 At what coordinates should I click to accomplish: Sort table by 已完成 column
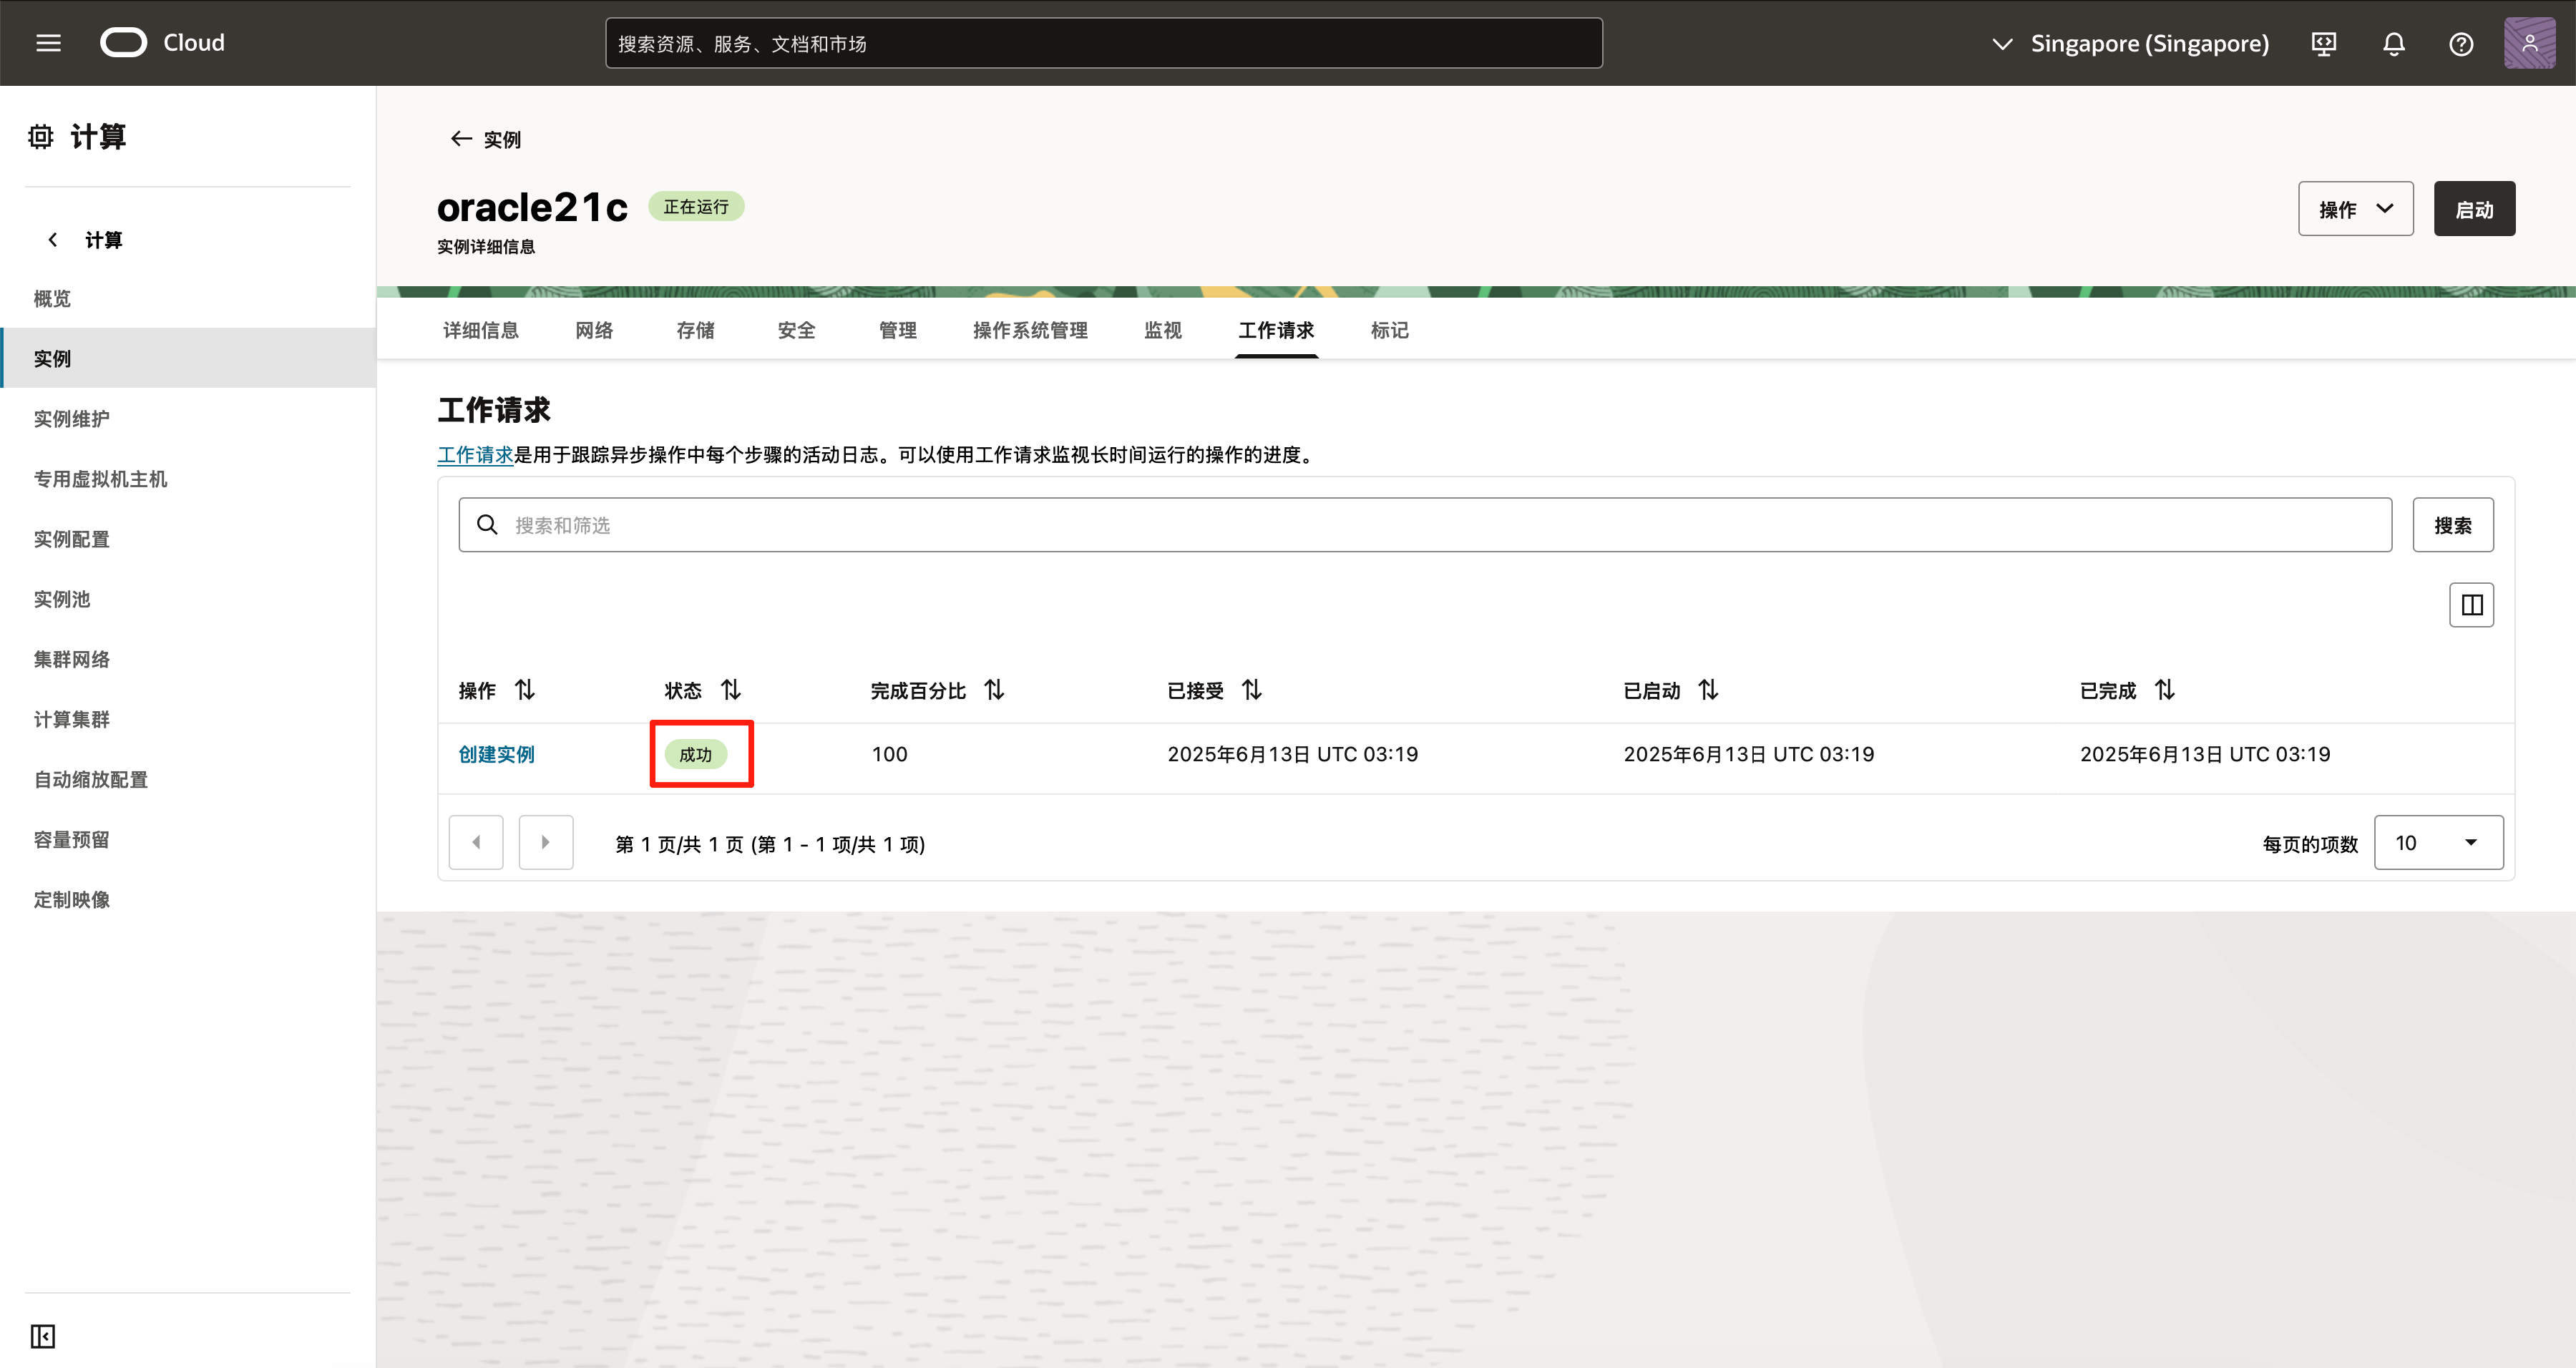(2165, 690)
